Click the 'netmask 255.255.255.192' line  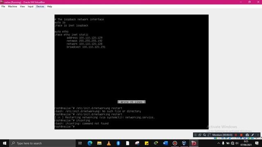point(85,41)
